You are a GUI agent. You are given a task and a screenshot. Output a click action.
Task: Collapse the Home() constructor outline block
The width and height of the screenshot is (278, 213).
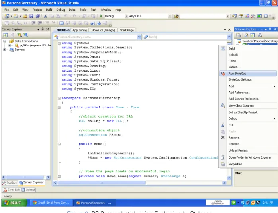59,144
